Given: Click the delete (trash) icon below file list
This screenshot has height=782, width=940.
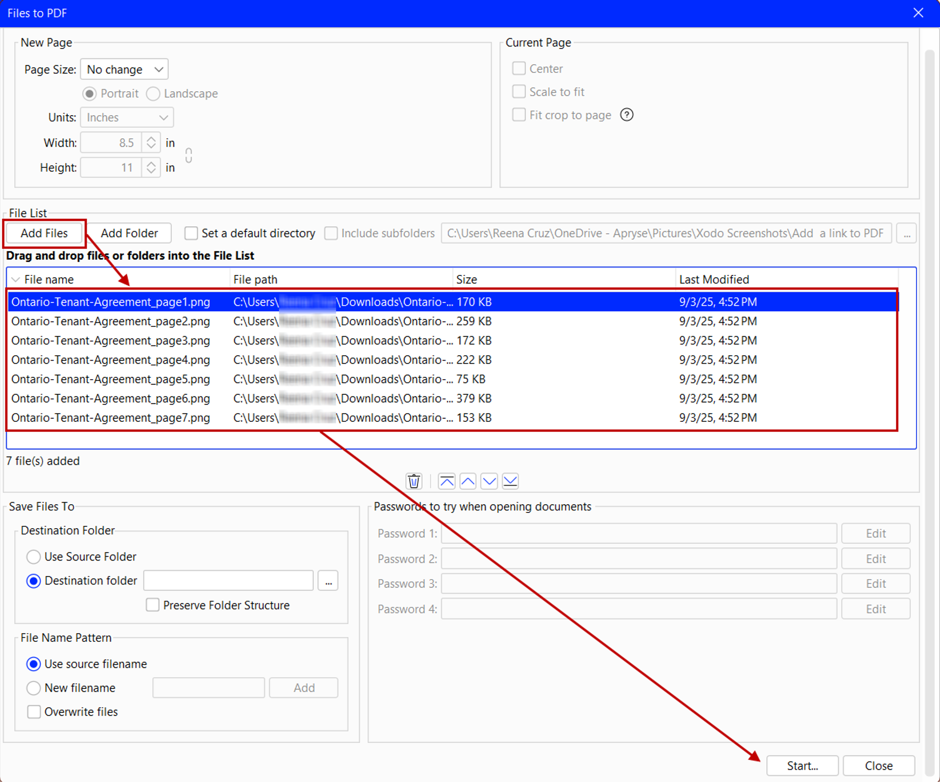Looking at the screenshot, I should [414, 482].
